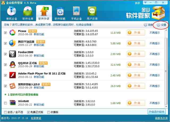Toggle the 免费正式版 checkbox
The width and height of the screenshot is (170, 122).
tap(28, 112)
